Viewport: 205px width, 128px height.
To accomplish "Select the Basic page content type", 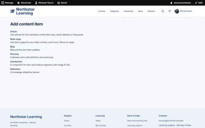I will point(16,39).
